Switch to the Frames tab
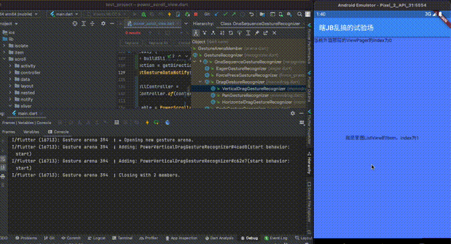 tap(8, 132)
